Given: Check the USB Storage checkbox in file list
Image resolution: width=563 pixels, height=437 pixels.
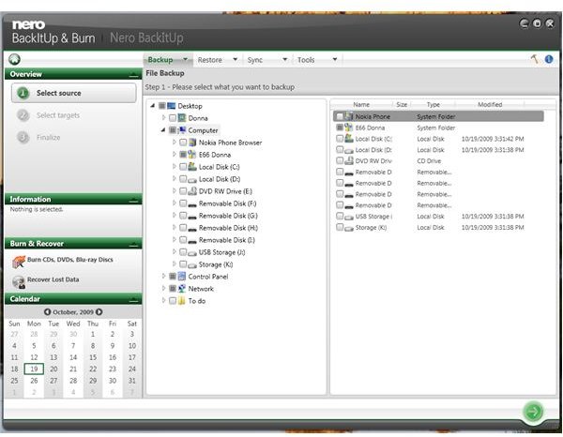Looking at the screenshot, I should click(340, 217).
